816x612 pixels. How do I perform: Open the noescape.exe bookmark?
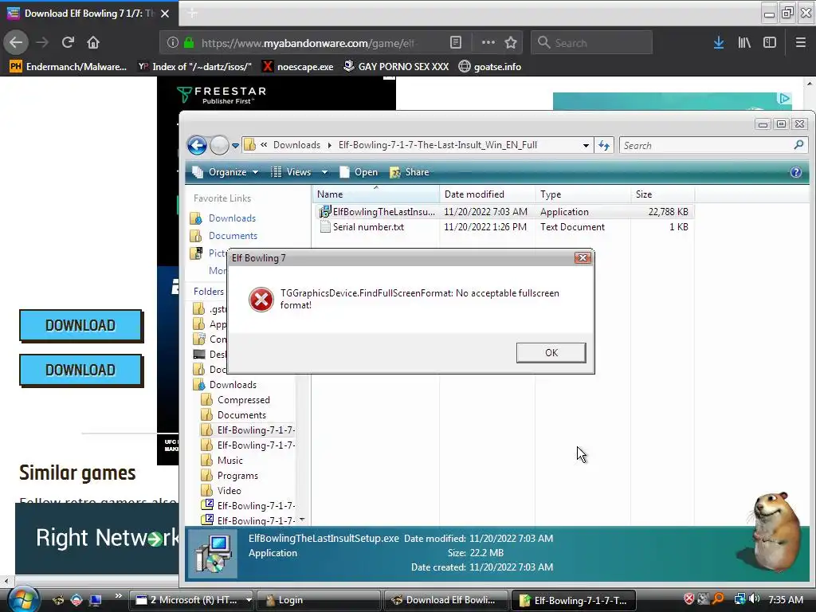(298, 67)
